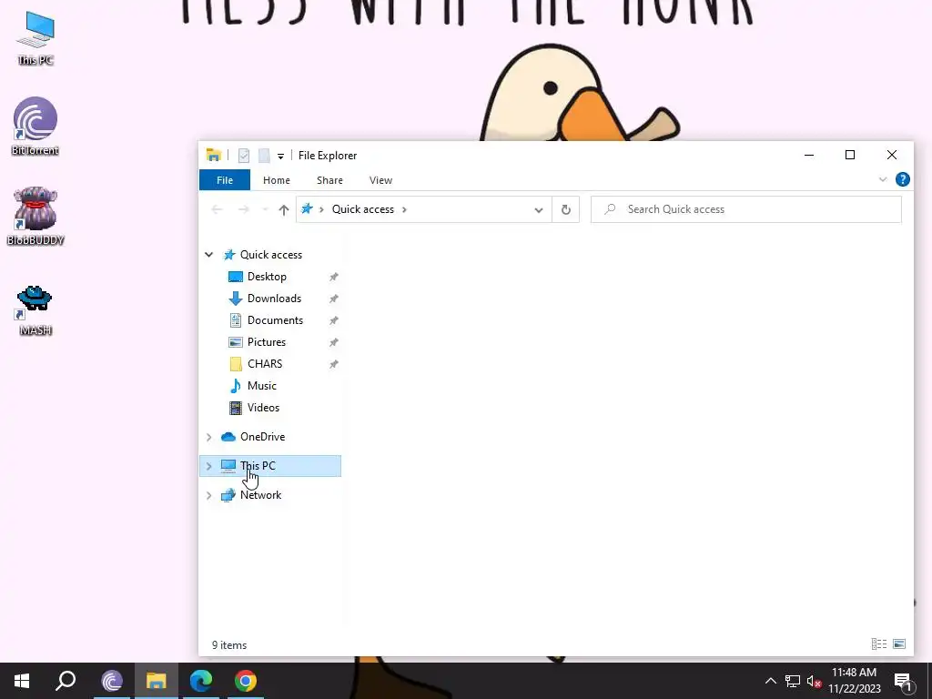Open Microsoft Edge from the taskbar

[x=201, y=681]
